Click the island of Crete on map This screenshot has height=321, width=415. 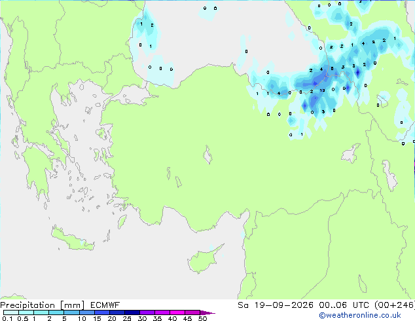click(x=73, y=240)
